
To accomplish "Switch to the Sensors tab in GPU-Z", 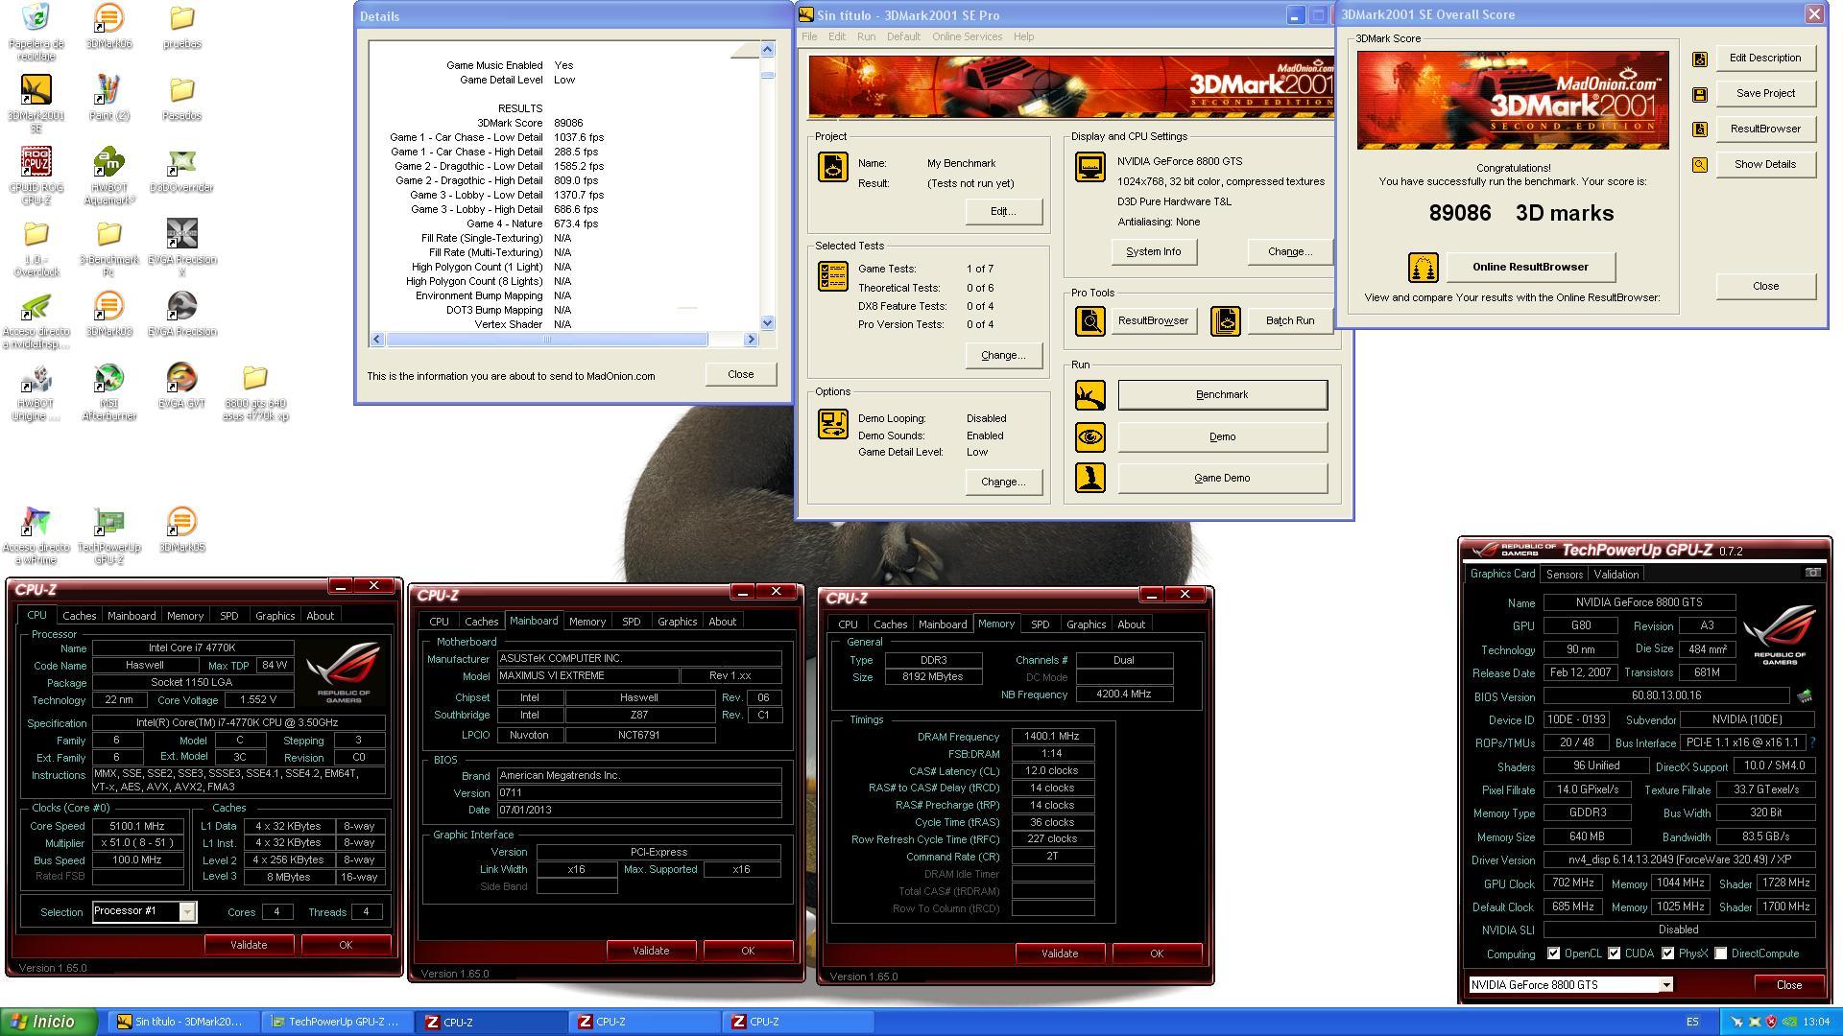I will (x=1564, y=575).
